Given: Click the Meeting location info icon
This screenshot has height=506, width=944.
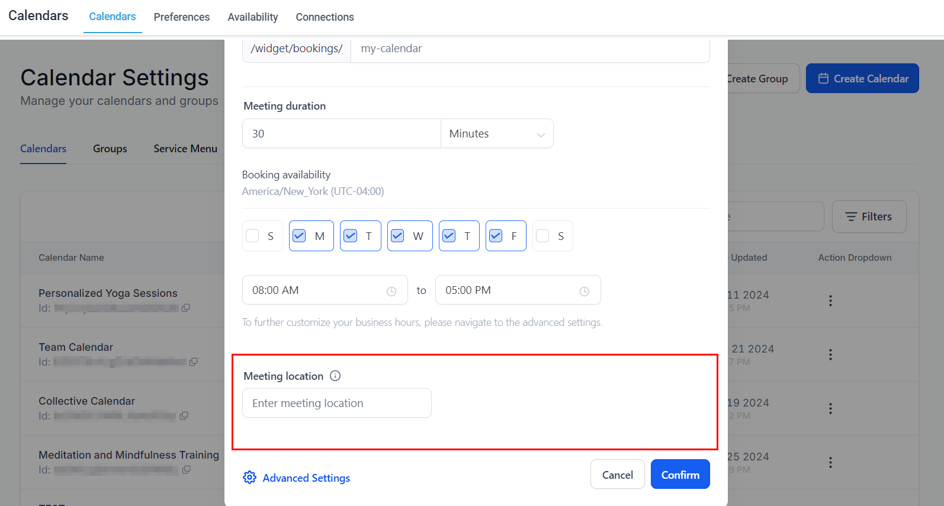Looking at the screenshot, I should 335,376.
